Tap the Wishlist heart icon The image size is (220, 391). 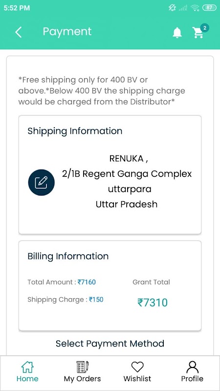coord(137,367)
